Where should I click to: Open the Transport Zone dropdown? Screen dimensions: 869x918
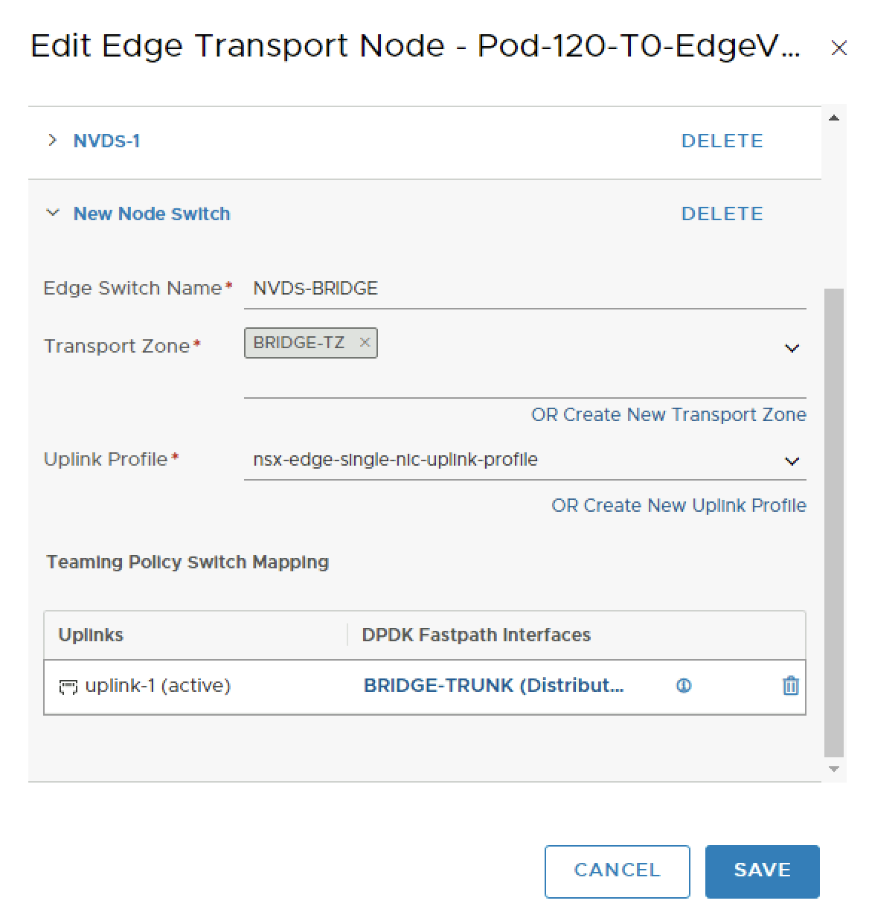tap(792, 348)
